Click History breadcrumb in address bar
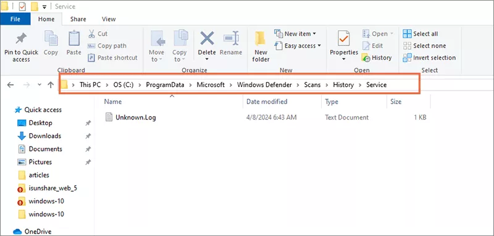The height and width of the screenshot is (236, 494). click(x=343, y=85)
